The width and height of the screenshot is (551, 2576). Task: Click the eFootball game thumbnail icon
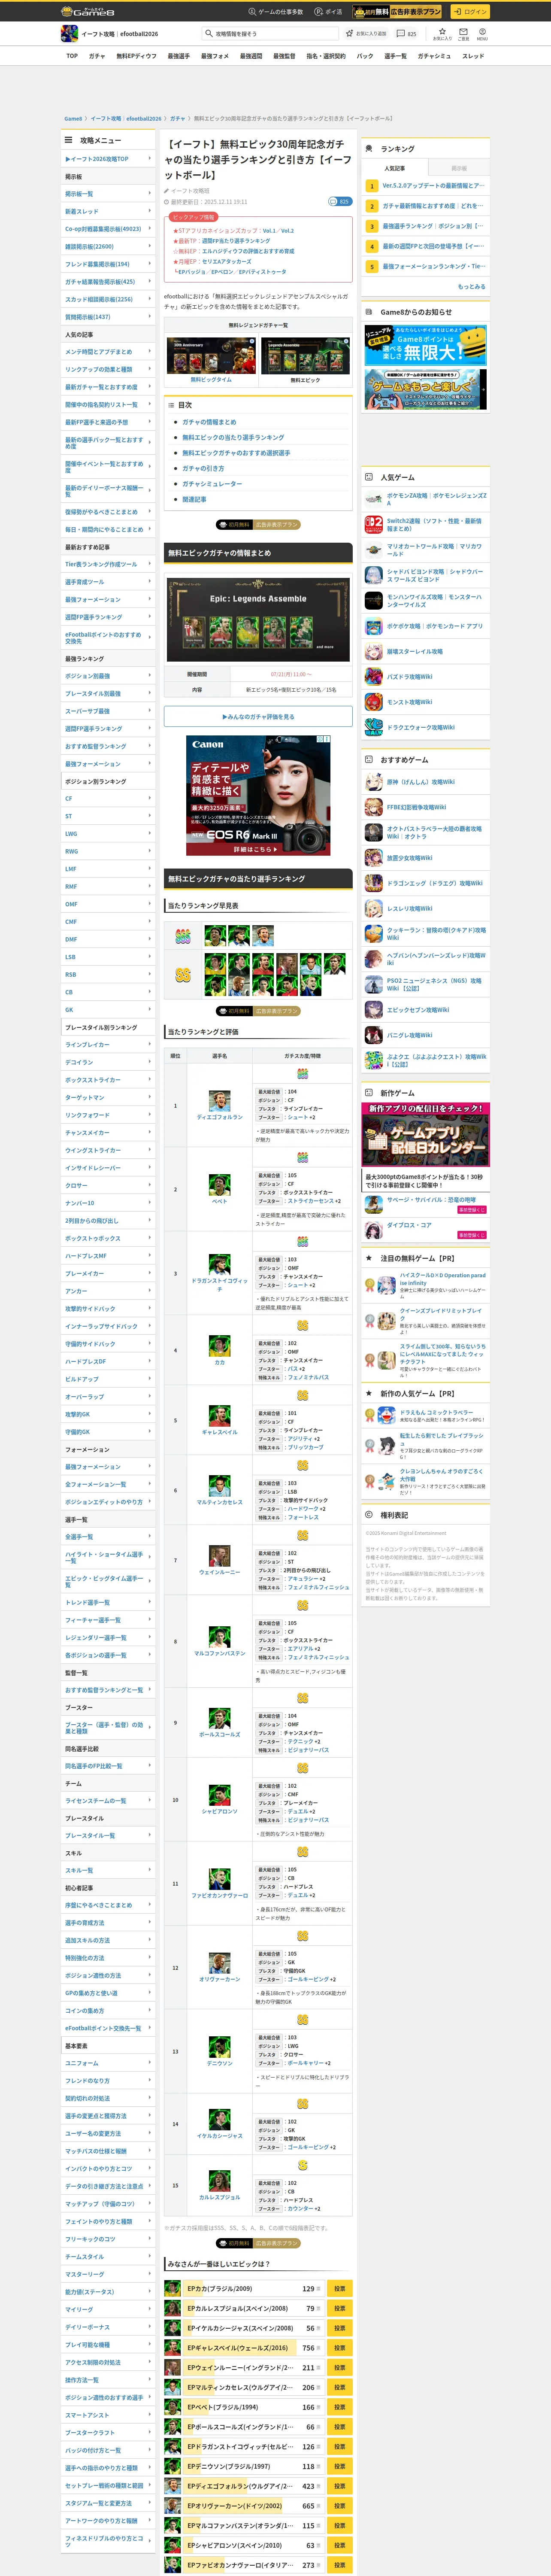point(69,34)
